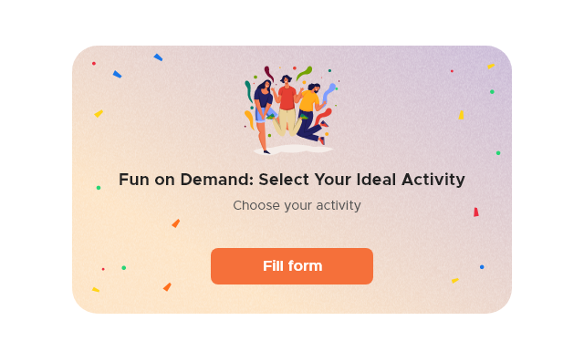This screenshot has width=584, height=362.
Task: Click the red streamer behind the jumping legs
Action: tap(323, 116)
